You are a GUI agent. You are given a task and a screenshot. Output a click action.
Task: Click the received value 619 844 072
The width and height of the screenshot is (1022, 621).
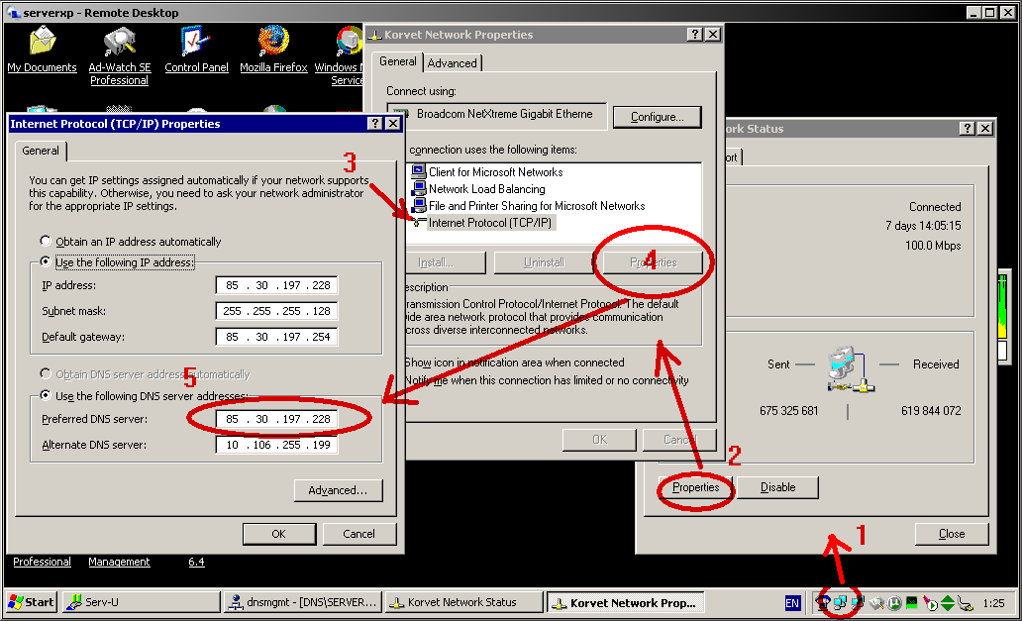tap(931, 411)
